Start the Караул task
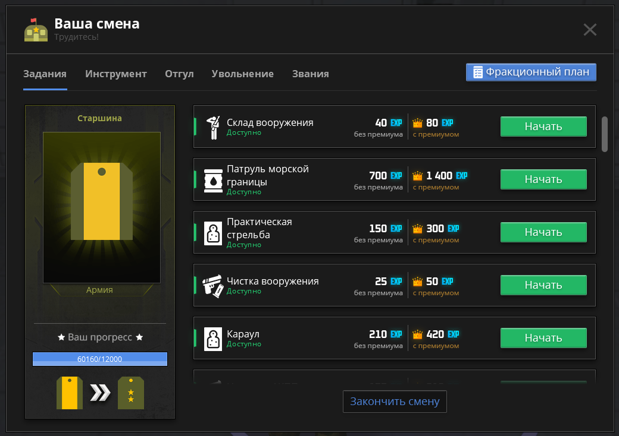The width and height of the screenshot is (619, 436). point(543,338)
